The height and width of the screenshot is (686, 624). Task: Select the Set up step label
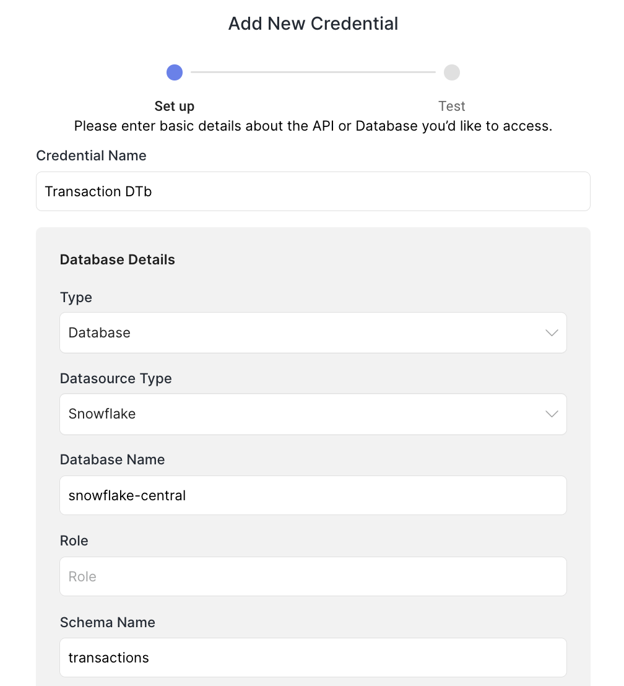click(x=175, y=106)
